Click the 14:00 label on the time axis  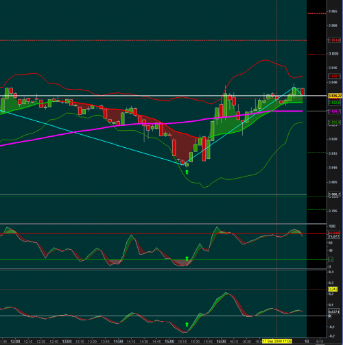[x=118, y=342]
